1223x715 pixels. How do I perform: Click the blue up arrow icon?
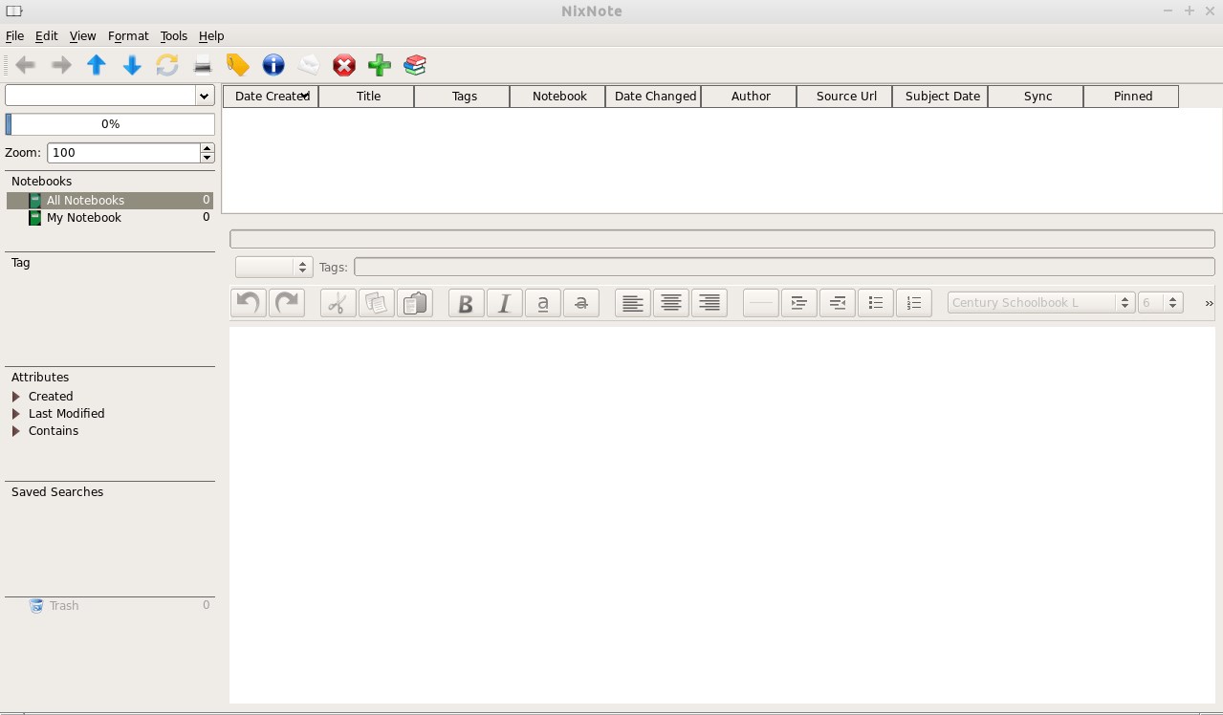(x=97, y=65)
